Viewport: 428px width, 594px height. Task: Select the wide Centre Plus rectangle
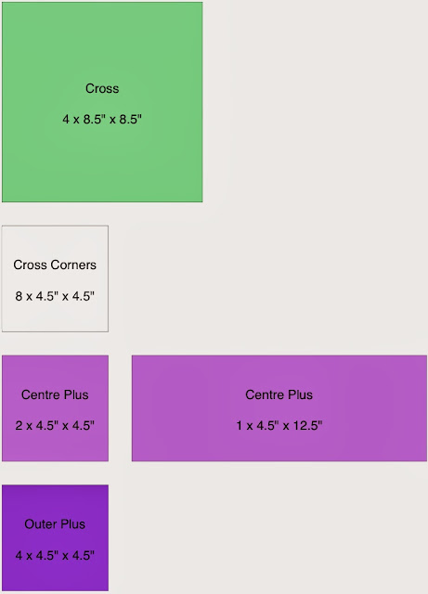[279, 408]
